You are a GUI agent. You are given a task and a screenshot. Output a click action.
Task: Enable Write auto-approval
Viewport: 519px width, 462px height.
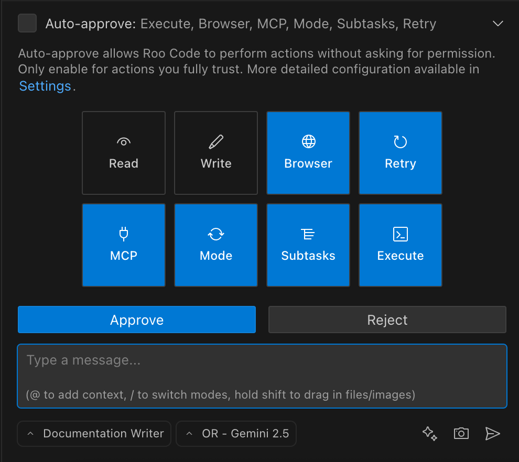pos(215,152)
